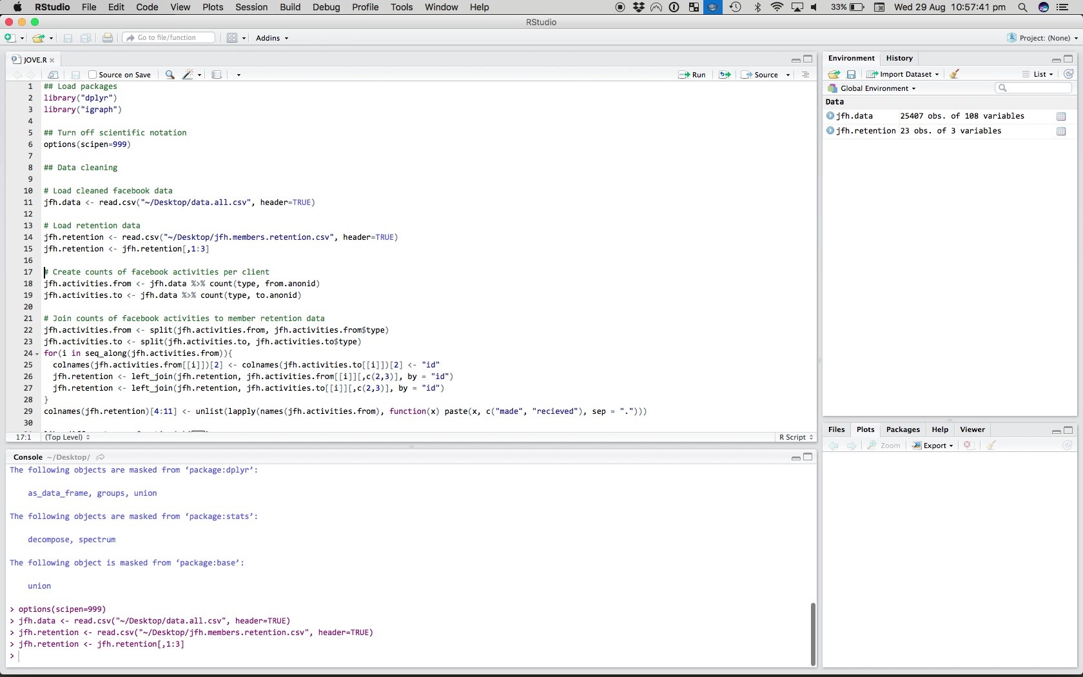Open the Session menu
The image size is (1083, 677).
coord(251,7)
